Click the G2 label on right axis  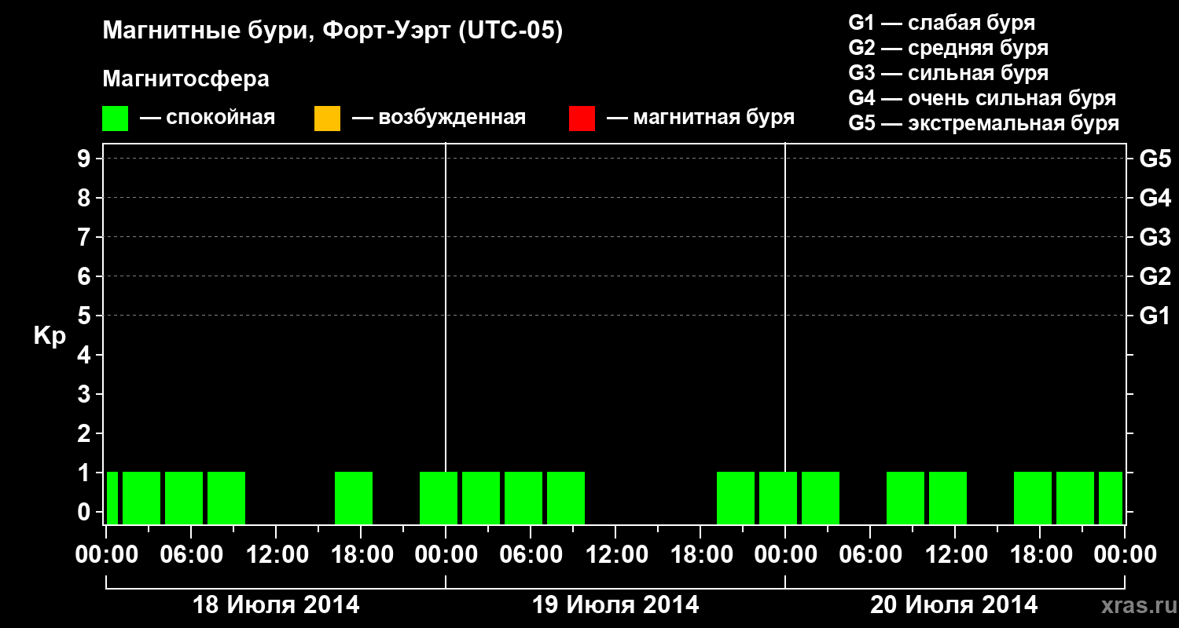1155,276
